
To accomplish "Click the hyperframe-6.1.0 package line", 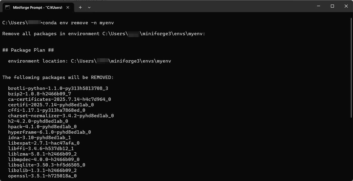I will coord(49,132).
